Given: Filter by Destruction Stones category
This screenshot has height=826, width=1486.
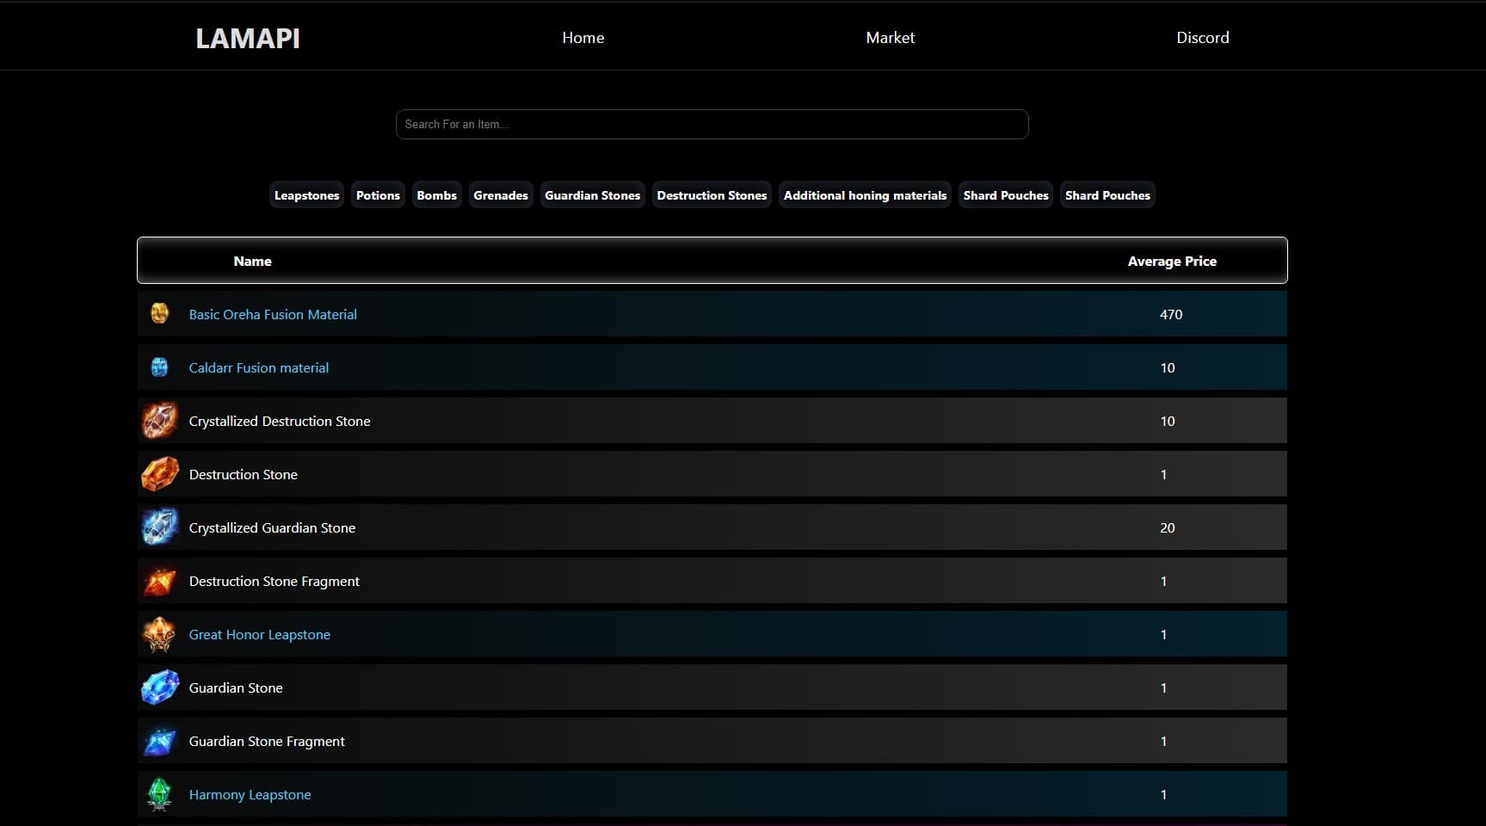Looking at the screenshot, I should (712, 195).
